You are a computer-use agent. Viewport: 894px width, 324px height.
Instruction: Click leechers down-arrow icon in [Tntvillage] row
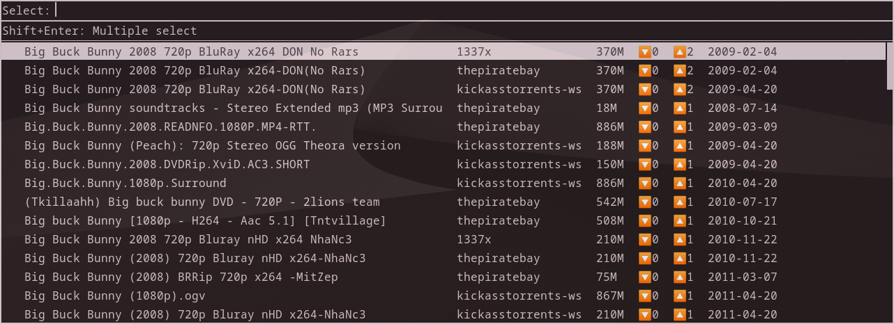pos(645,220)
